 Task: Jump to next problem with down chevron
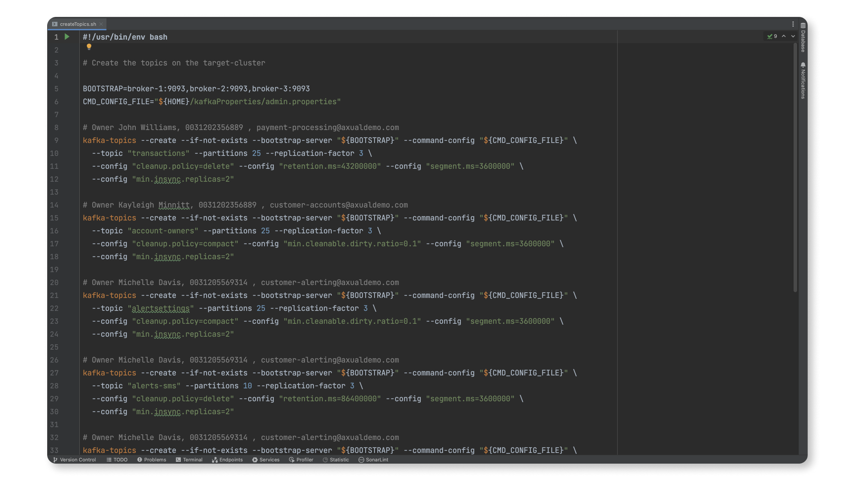[x=793, y=37]
